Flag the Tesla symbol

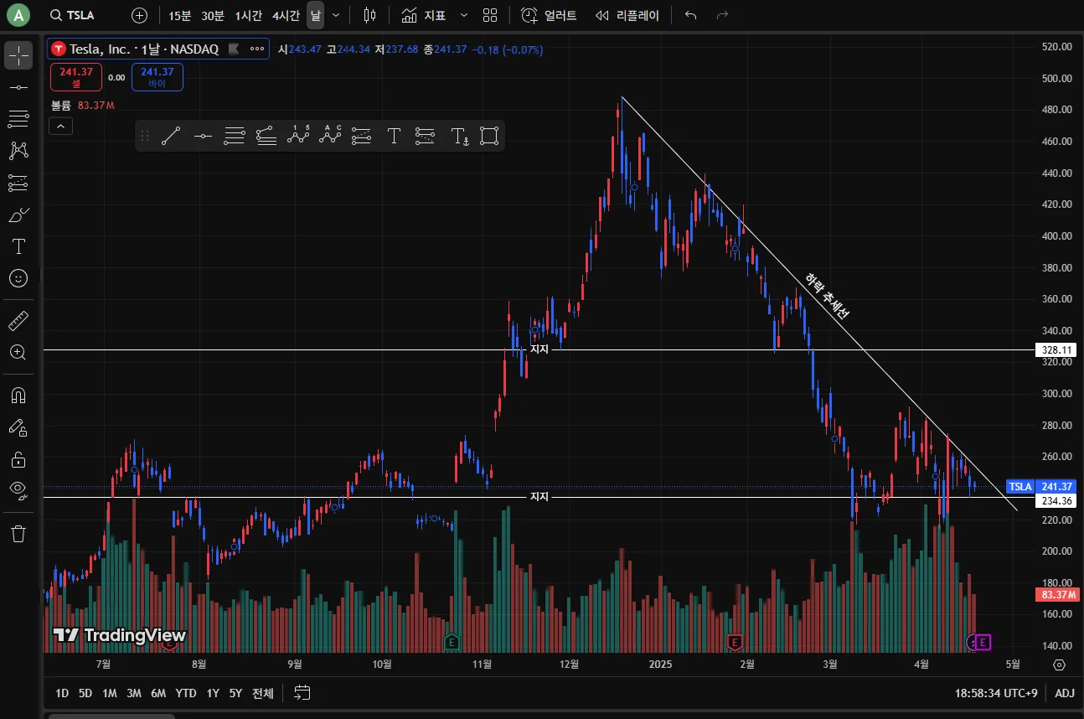[x=234, y=49]
